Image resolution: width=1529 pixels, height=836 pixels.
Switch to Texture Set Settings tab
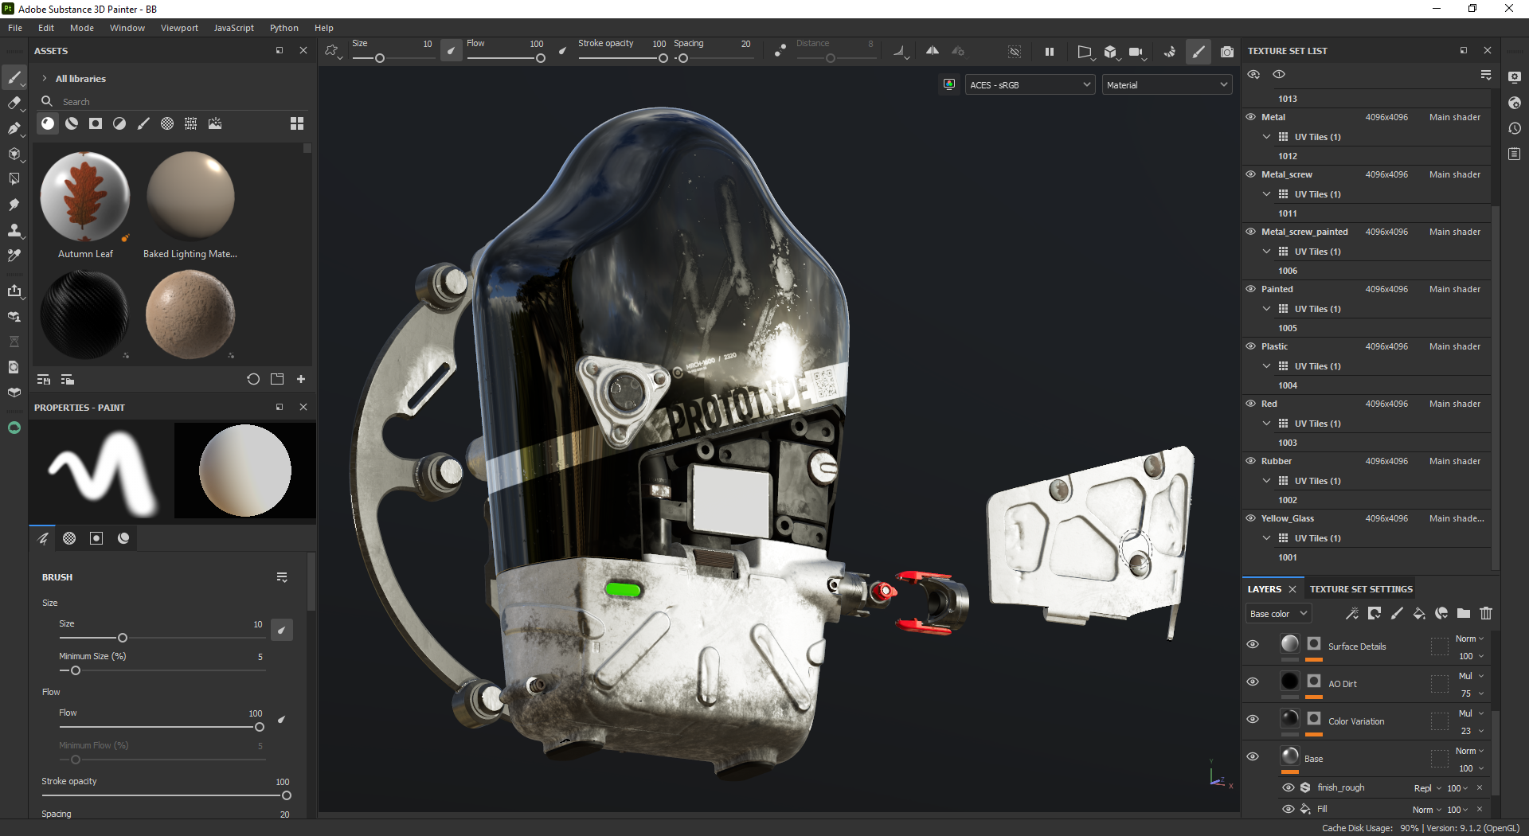[1361, 589]
